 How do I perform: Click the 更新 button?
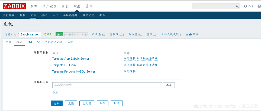[x=57, y=103]
